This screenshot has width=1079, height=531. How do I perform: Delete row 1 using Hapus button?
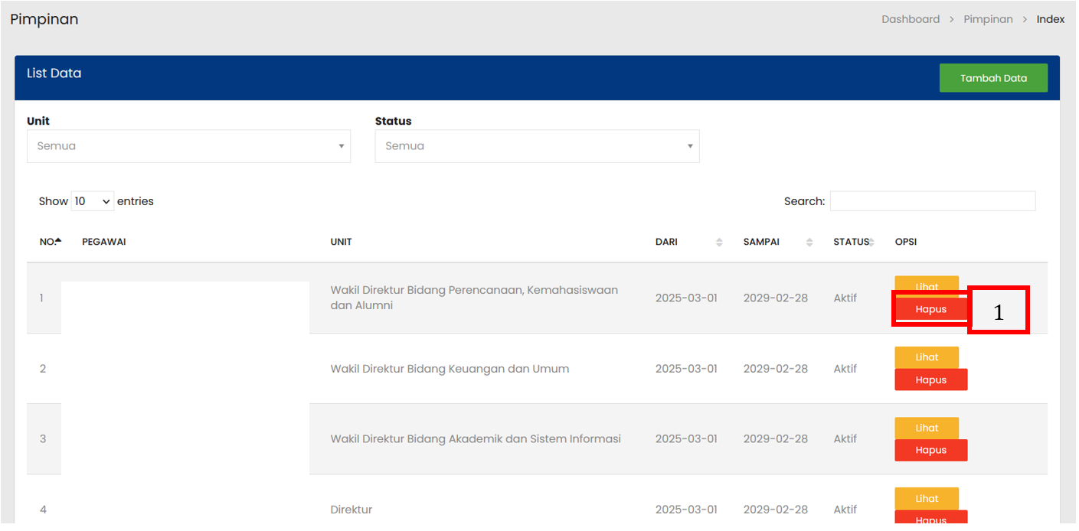point(930,309)
